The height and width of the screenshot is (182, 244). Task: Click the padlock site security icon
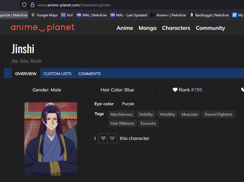[x=32, y=5]
